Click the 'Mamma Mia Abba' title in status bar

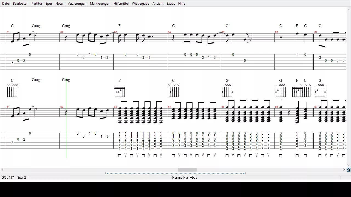[184, 178]
